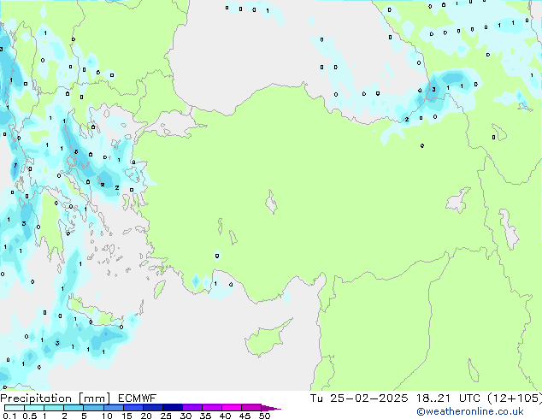
Task: Click the 'Tu 25-02-2025' date text
Action: (359, 398)
